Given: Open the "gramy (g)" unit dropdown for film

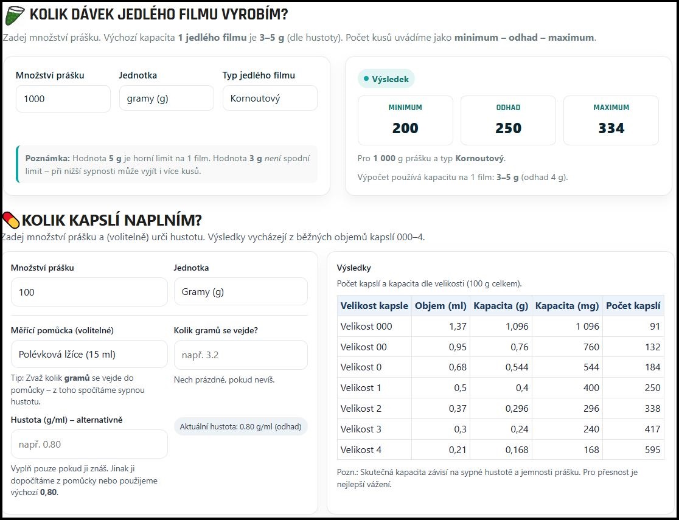Looking at the screenshot, I should point(166,99).
